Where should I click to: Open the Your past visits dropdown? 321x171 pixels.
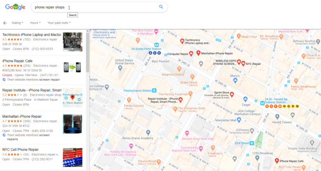pyautogui.click(x=59, y=23)
